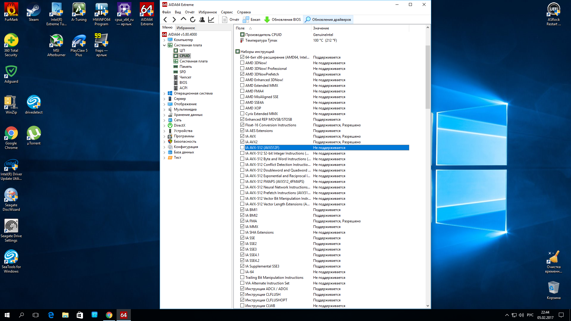The height and width of the screenshot is (321, 571).
Task: Select Чипсет in the tree
Action: 185,77
